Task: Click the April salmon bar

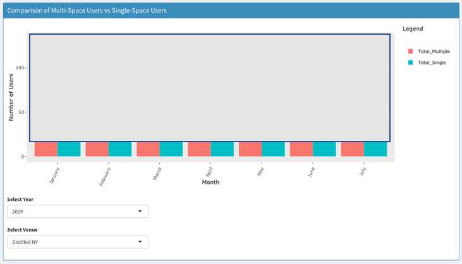Action: coord(199,149)
